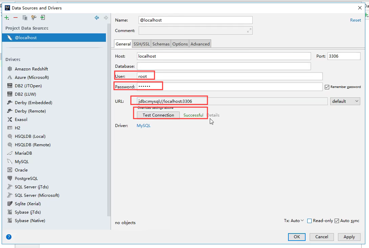Open the Tx: Auto dropdown

point(294,220)
